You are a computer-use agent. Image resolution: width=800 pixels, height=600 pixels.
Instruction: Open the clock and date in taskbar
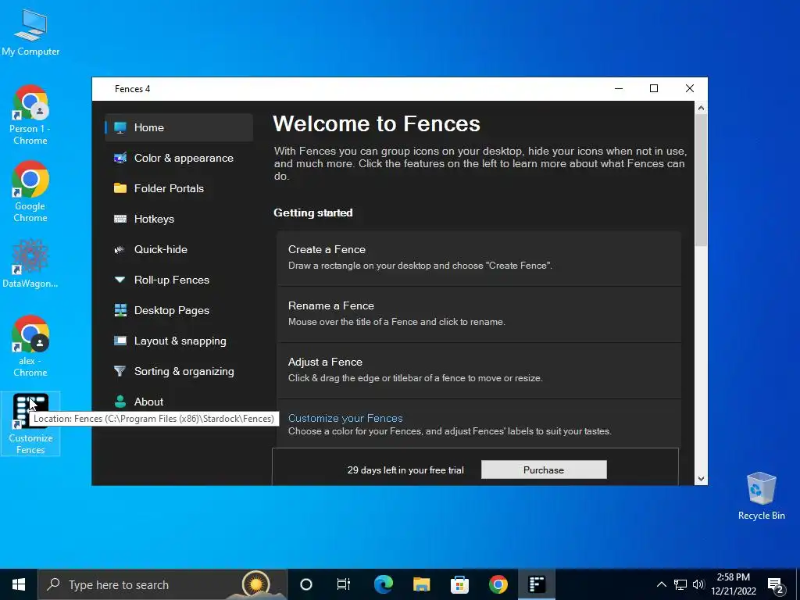pos(733,584)
